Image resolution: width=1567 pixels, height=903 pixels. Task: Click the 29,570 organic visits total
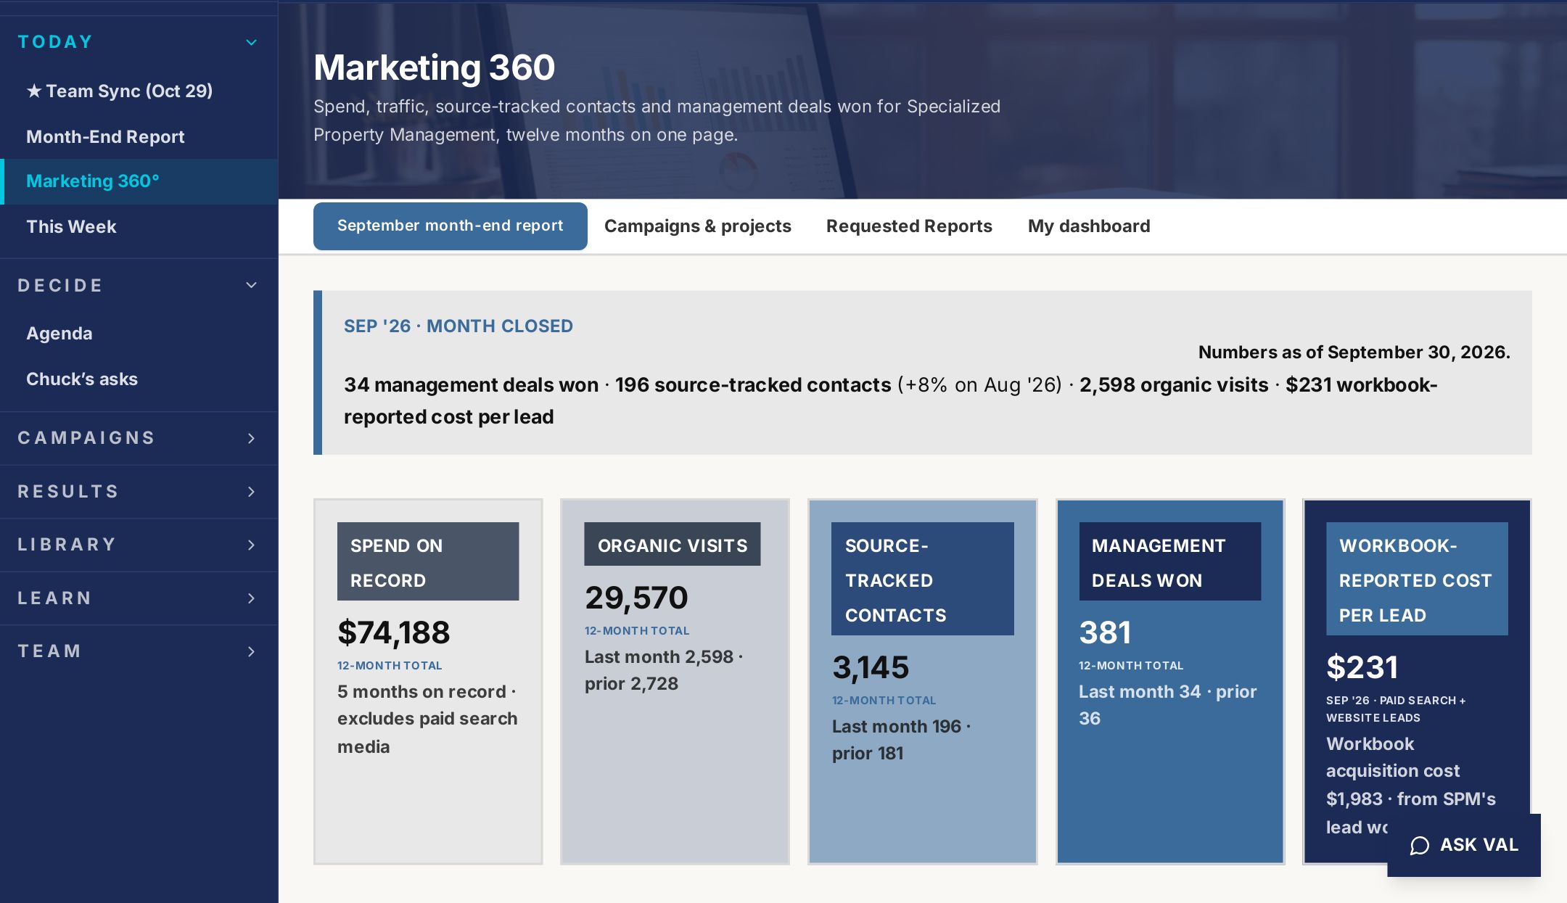point(636,597)
